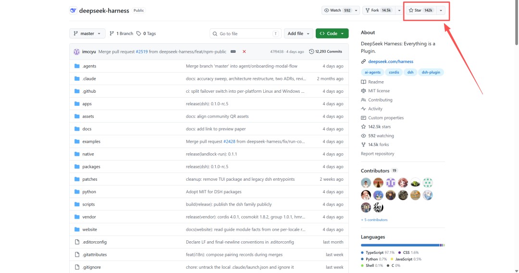The image size is (519, 273).
Task: Click the dsh-plugin topic tag
Action: pyautogui.click(x=431, y=72)
